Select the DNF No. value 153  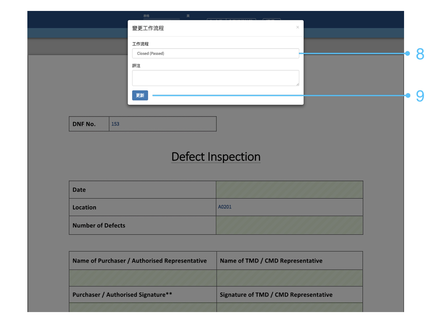tap(115, 124)
